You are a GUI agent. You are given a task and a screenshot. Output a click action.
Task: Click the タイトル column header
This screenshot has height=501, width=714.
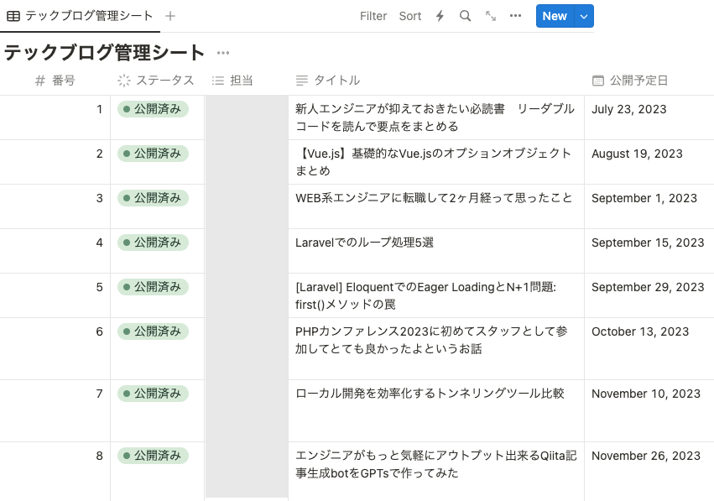336,81
